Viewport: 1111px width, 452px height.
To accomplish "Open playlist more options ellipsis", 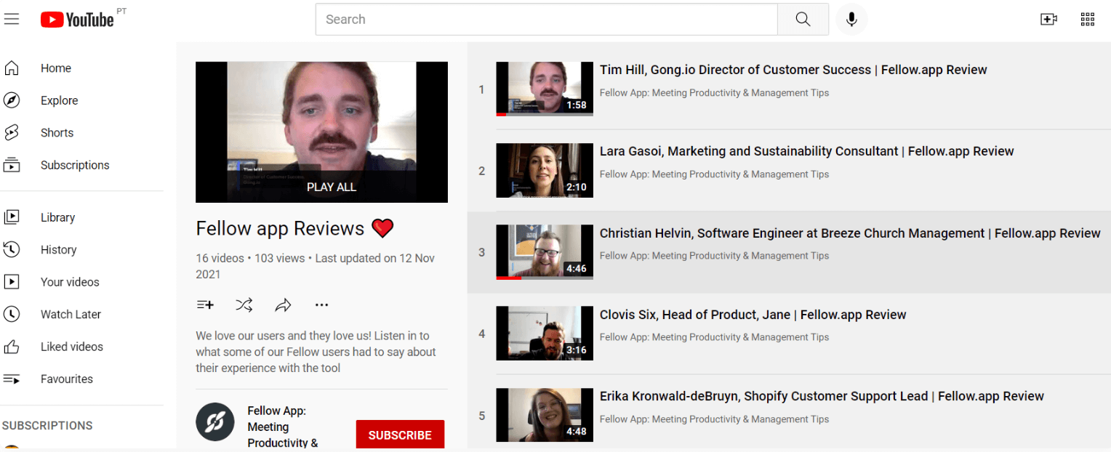I will [322, 305].
